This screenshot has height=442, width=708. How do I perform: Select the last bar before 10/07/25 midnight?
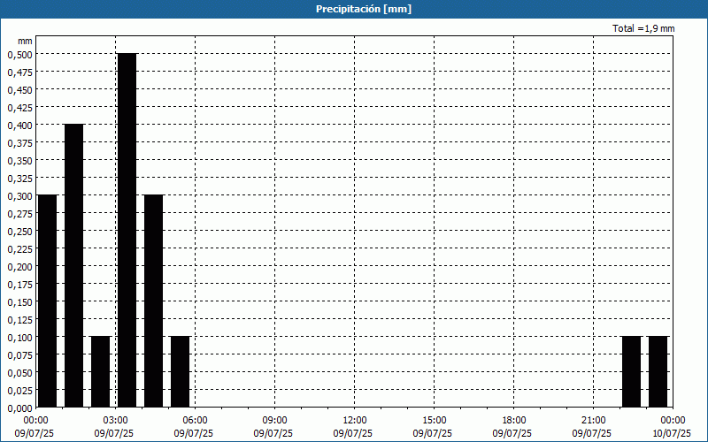658,372
